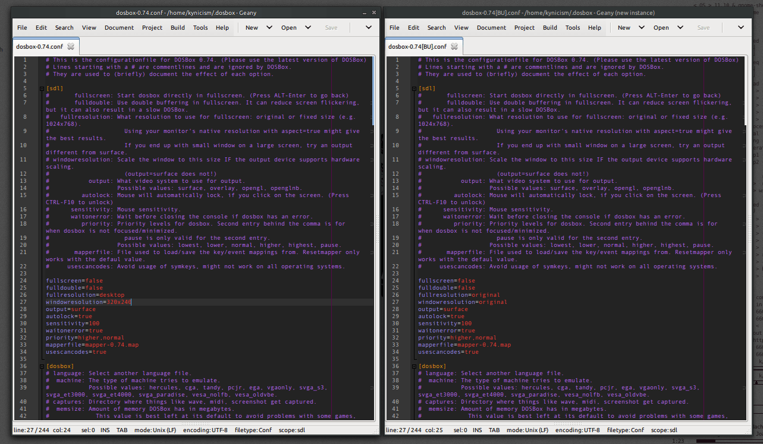Click the fullresolution=desktop line in left editor

85,295
